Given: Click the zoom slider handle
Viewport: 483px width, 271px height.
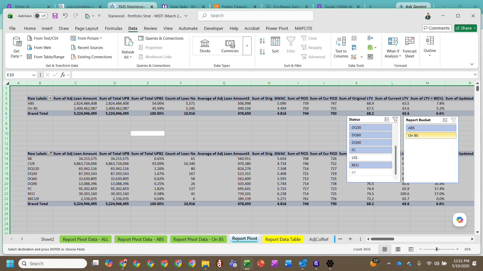Looking at the screenshot, I should (x=437, y=249).
